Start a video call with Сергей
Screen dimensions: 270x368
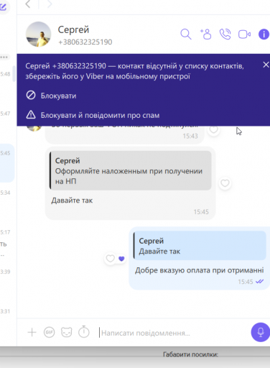point(244,34)
